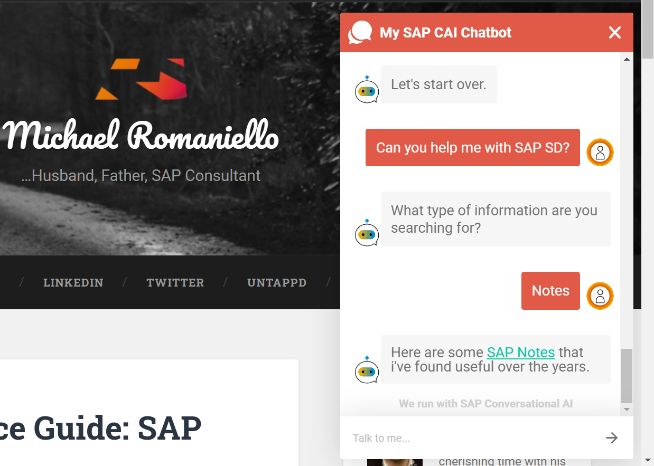Click the chat window scrollbar thumb
Screen dimensions: 654x466
pos(627,375)
